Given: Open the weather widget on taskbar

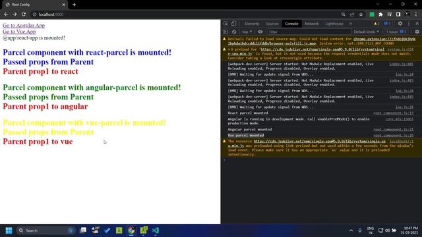Looking at the screenshot, I should [95, 230].
